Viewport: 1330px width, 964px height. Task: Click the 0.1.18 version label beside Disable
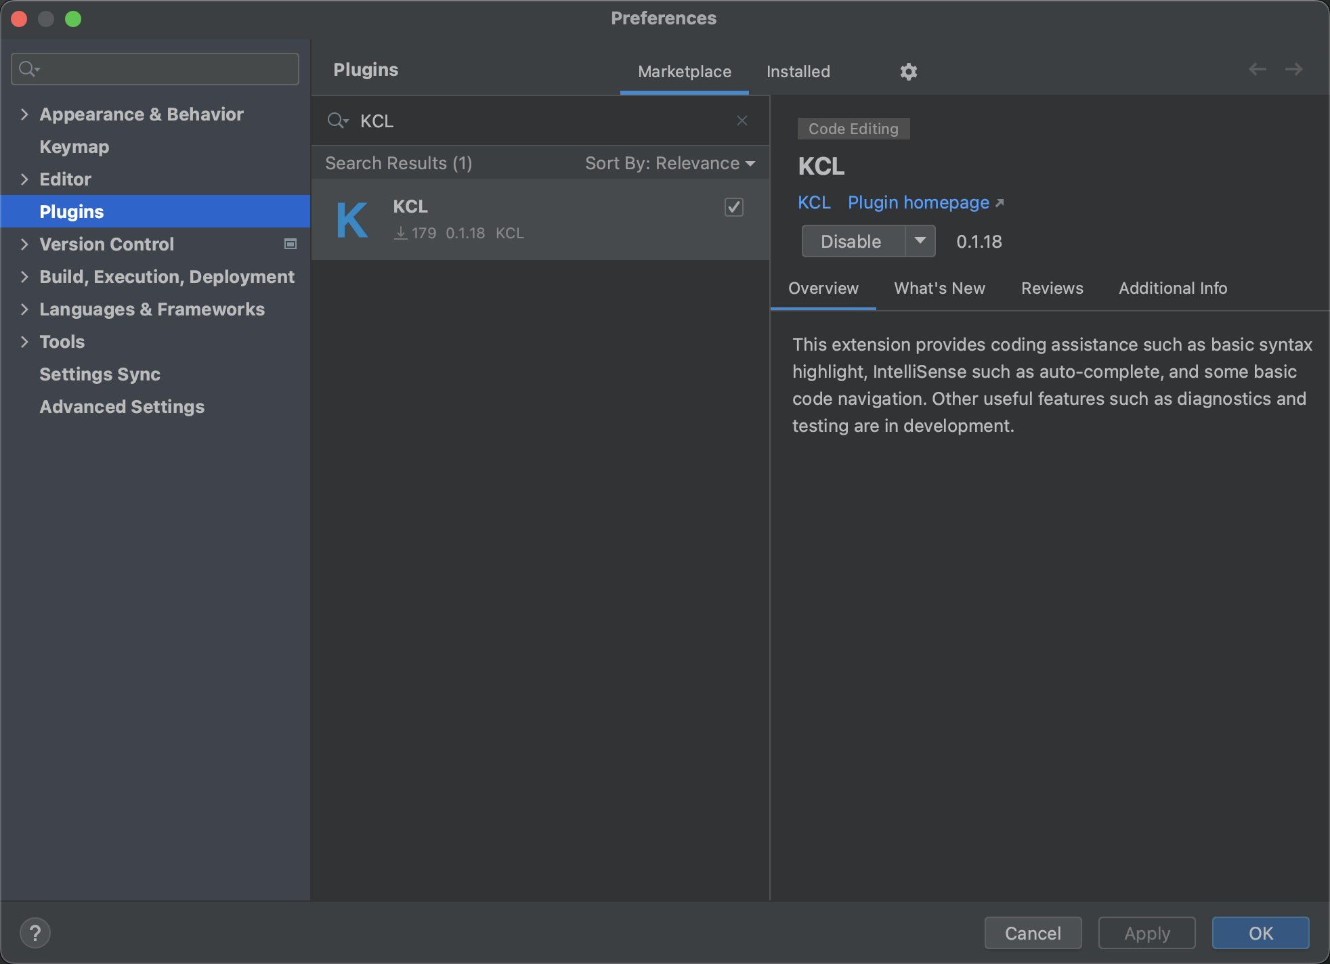[x=979, y=242]
